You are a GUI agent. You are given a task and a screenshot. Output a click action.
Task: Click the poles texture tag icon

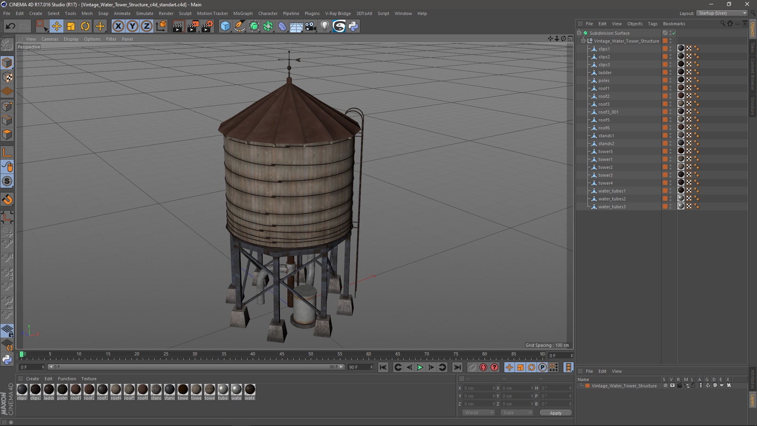point(681,80)
